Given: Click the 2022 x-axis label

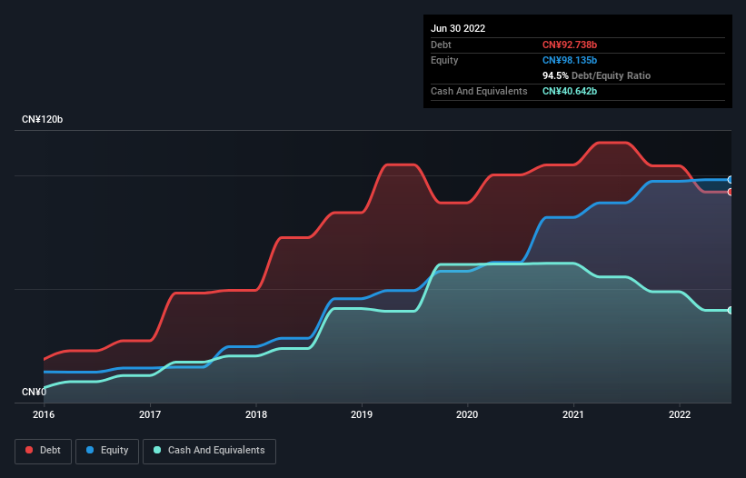Looking at the screenshot, I should (680, 414).
